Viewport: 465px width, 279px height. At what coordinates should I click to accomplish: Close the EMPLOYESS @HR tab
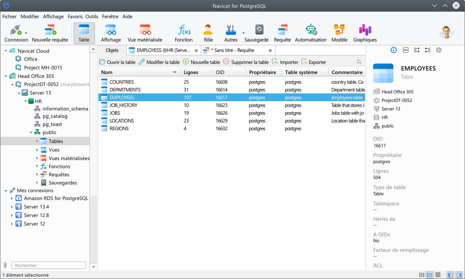tap(196, 50)
